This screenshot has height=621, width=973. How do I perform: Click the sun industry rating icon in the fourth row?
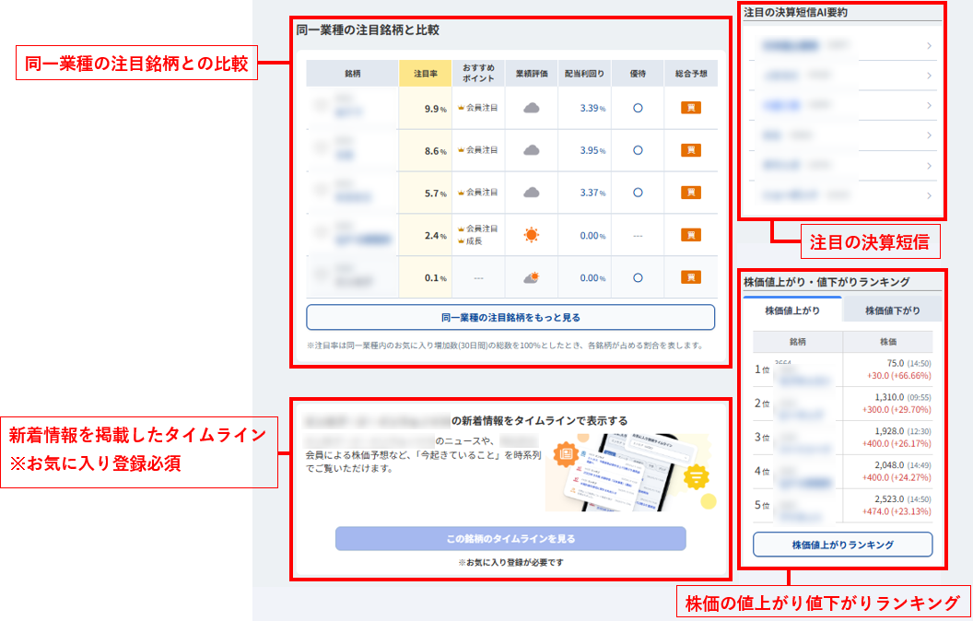532,234
